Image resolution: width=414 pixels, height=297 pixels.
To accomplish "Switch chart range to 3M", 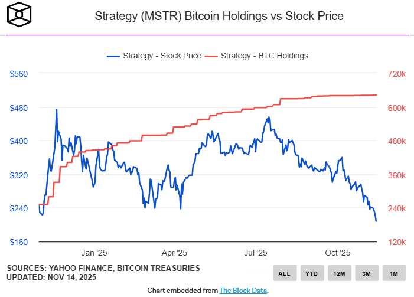I will 367,273.
